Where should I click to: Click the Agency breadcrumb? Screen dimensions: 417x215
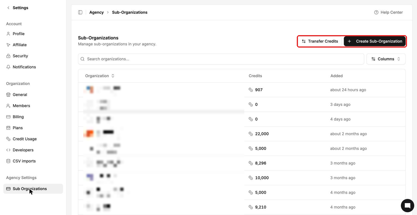96,12
